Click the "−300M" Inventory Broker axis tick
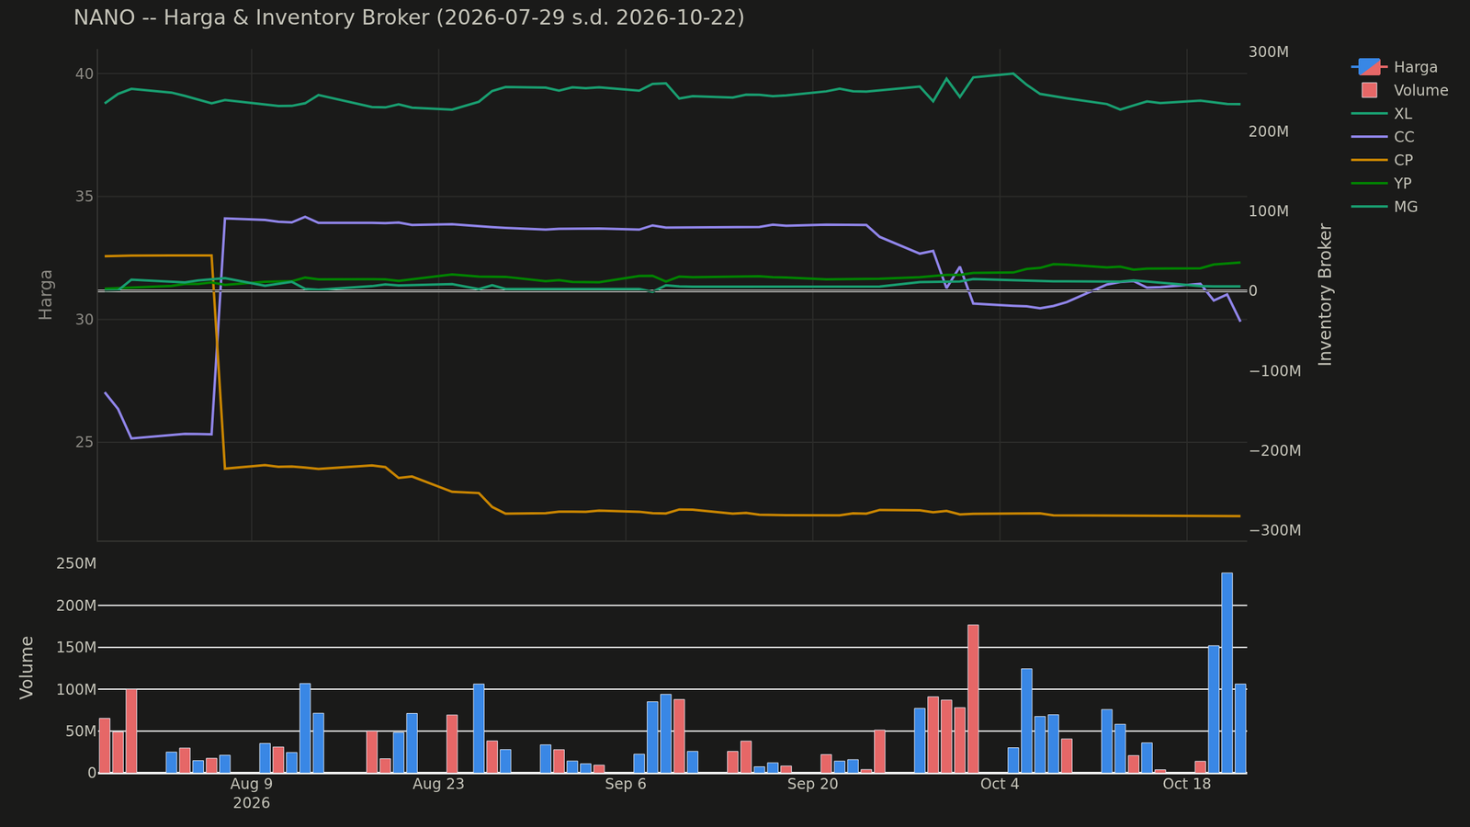 [1275, 530]
